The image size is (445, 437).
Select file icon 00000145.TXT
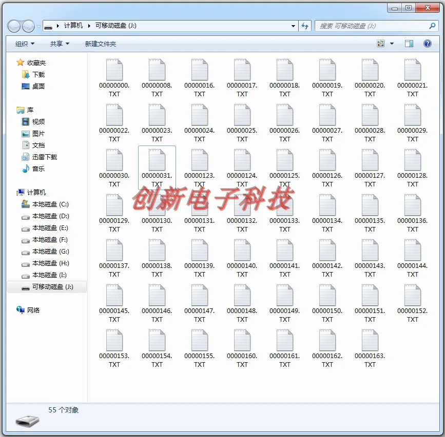(x=114, y=295)
